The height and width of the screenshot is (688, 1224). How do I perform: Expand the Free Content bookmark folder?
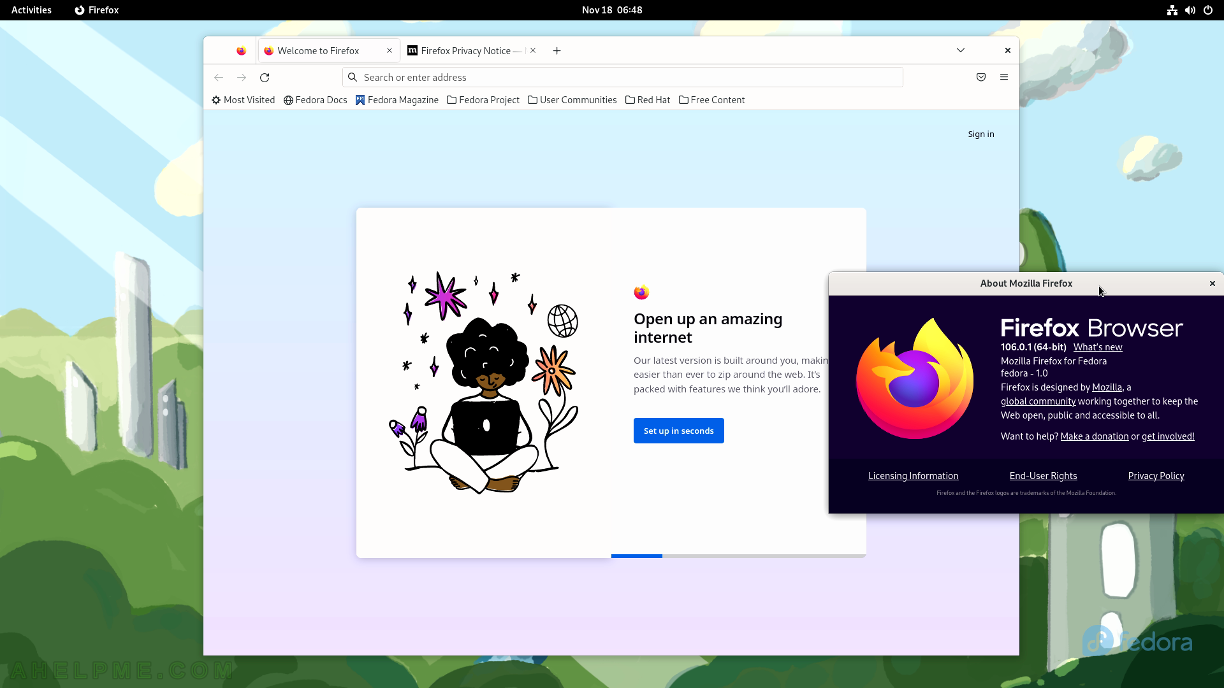tap(712, 100)
